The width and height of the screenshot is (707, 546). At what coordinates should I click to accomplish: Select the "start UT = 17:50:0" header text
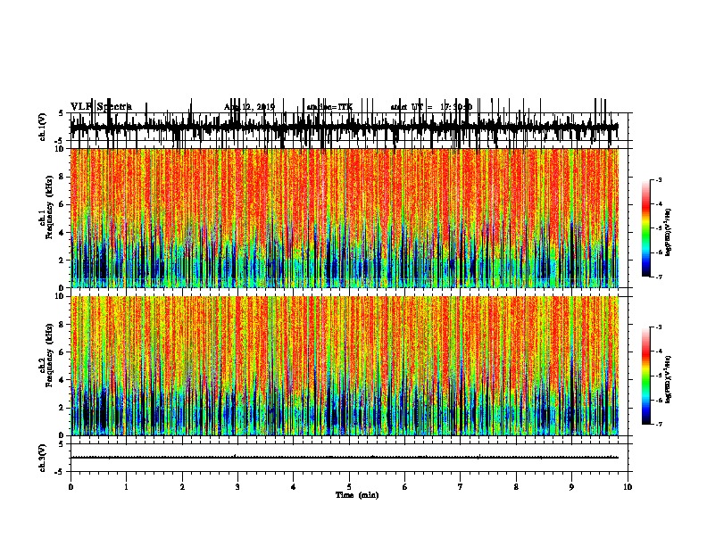[x=431, y=107]
